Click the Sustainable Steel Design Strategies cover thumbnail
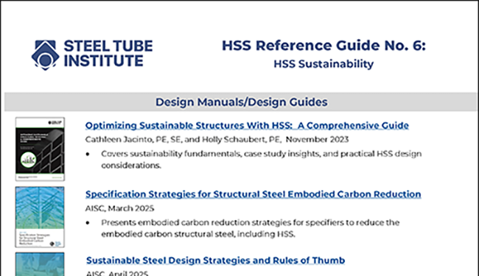The image size is (479, 276). tap(40, 264)
